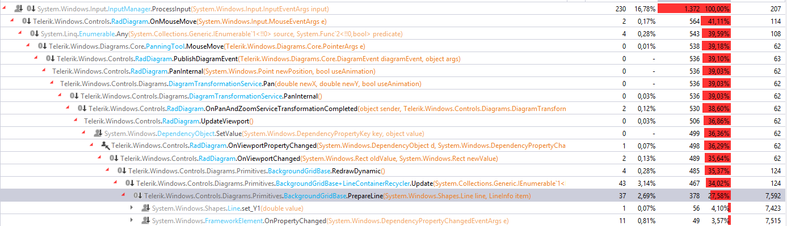
Task: Click the icon beside OnViewportPropertyChanged
Action: 106,146
